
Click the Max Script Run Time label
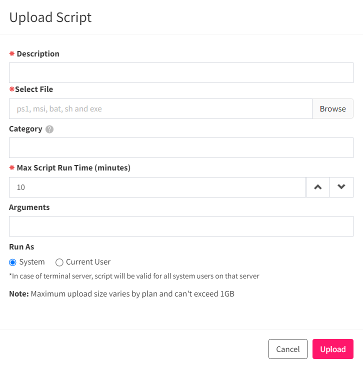(x=73, y=168)
